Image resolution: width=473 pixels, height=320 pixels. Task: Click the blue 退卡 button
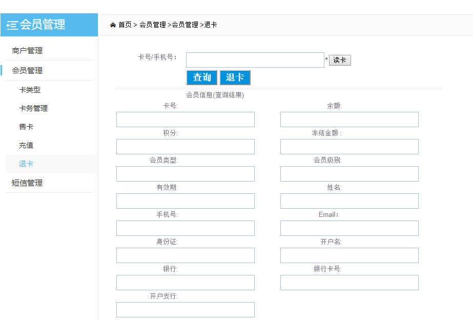click(235, 77)
